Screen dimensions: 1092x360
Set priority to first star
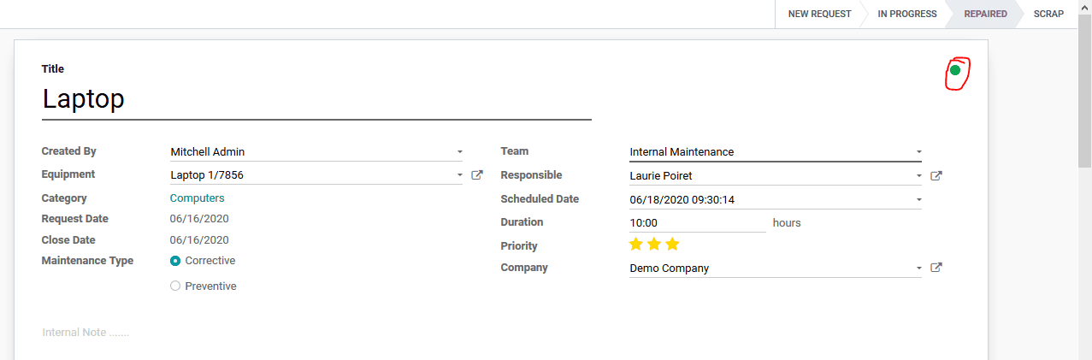click(x=635, y=245)
